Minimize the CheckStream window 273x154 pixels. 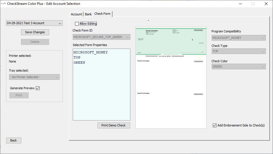(x=240, y=4)
